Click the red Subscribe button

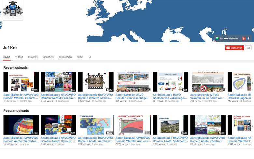(x=234, y=48)
